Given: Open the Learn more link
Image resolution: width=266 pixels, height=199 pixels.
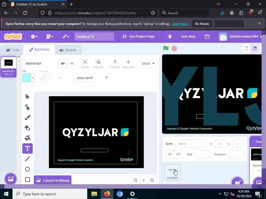Looking at the screenshot, I should tap(180, 24).
